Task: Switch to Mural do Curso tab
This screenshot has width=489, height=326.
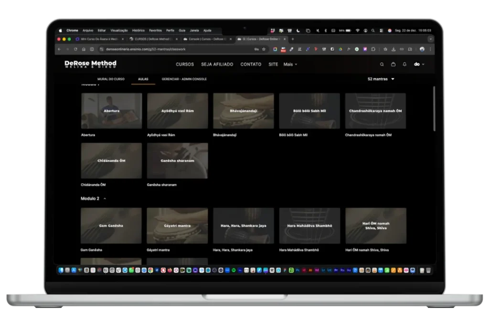Action: [x=111, y=79]
